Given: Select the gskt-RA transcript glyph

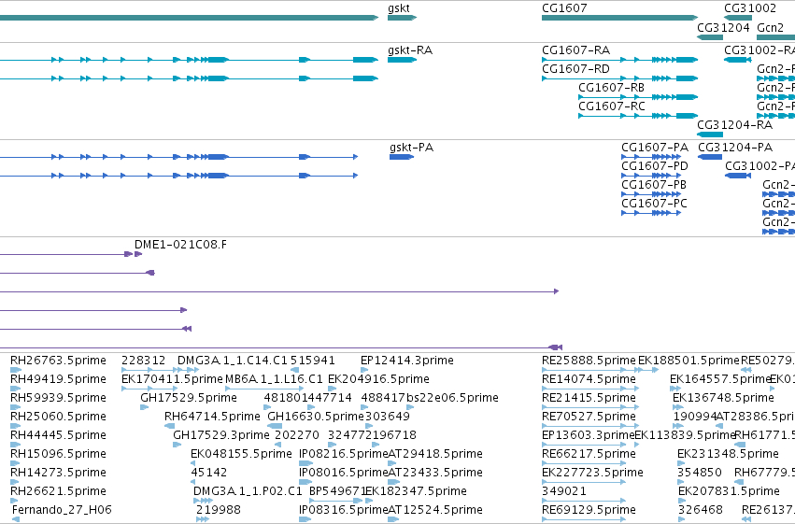Looking at the screenshot, I should click(402, 60).
